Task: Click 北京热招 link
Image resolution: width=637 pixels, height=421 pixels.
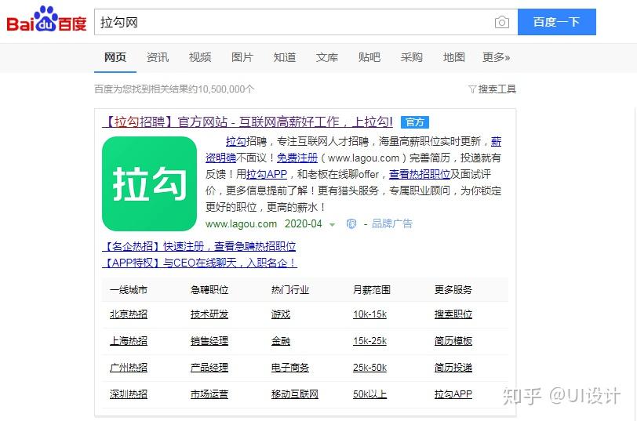Action: click(x=129, y=314)
